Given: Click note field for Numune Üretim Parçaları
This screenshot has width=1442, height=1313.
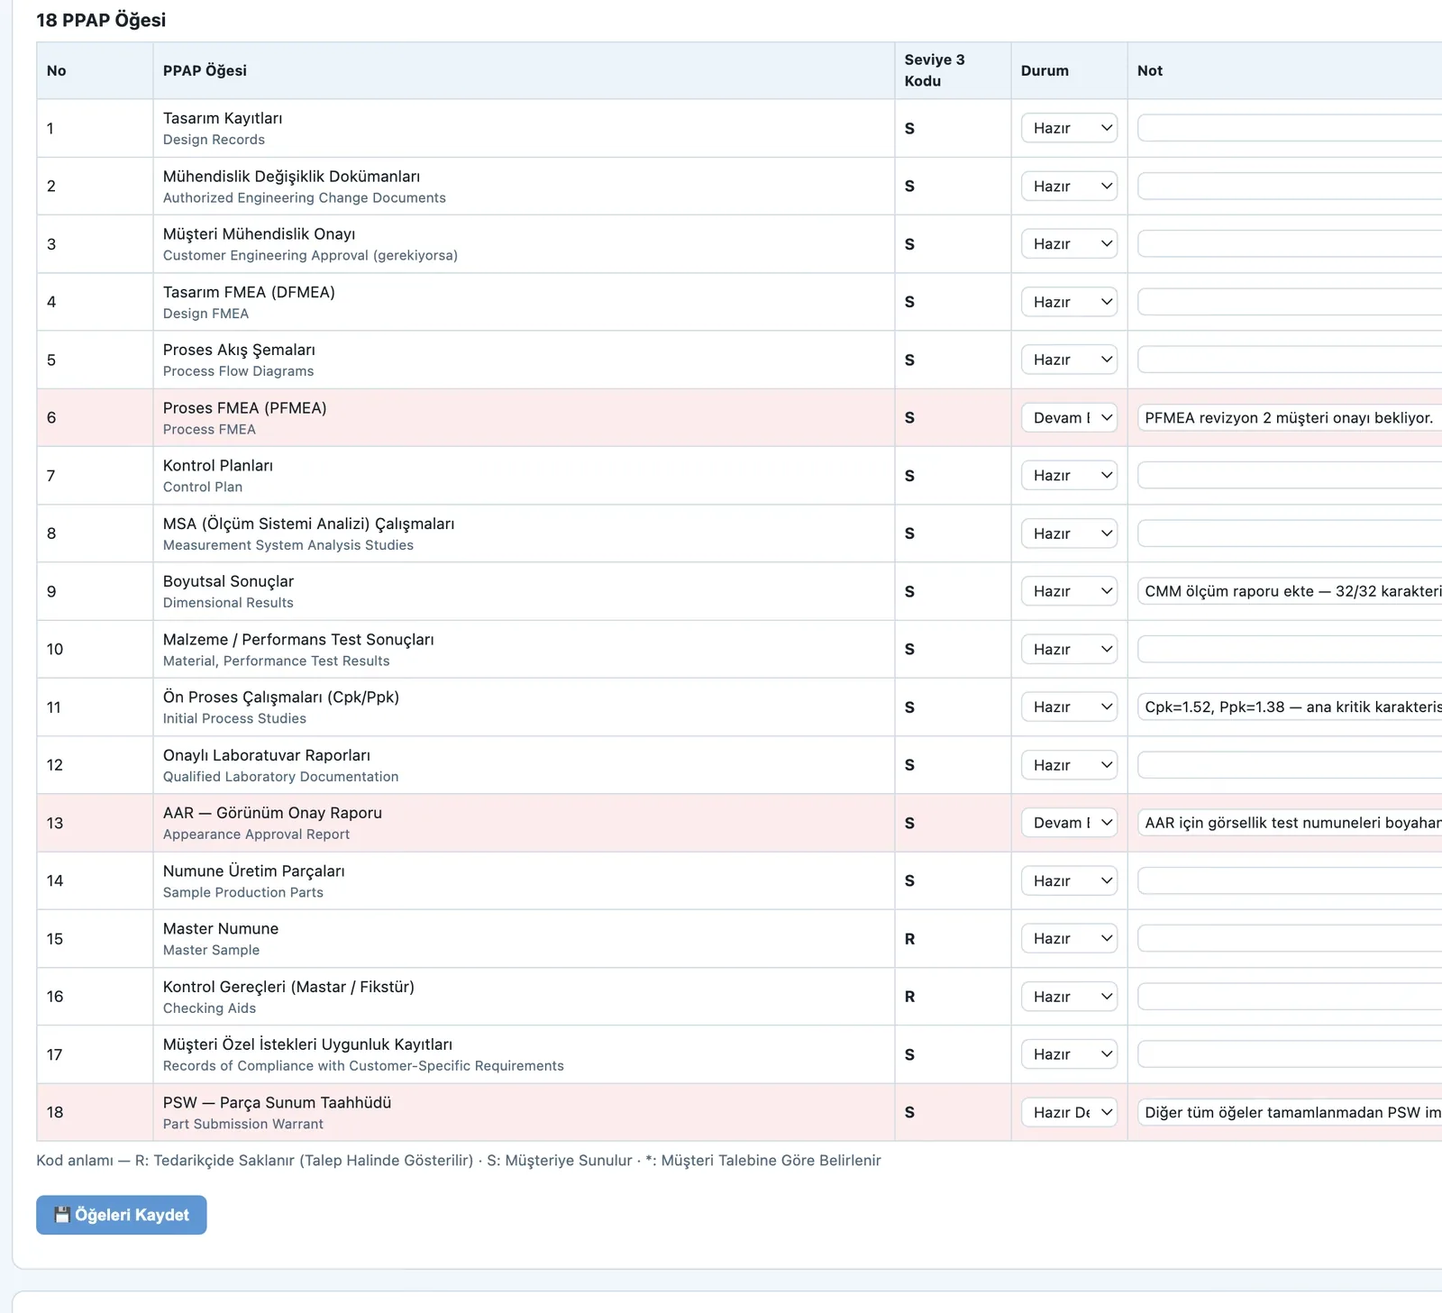Looking at the screenshot, I should click(x=1290, y=880).
